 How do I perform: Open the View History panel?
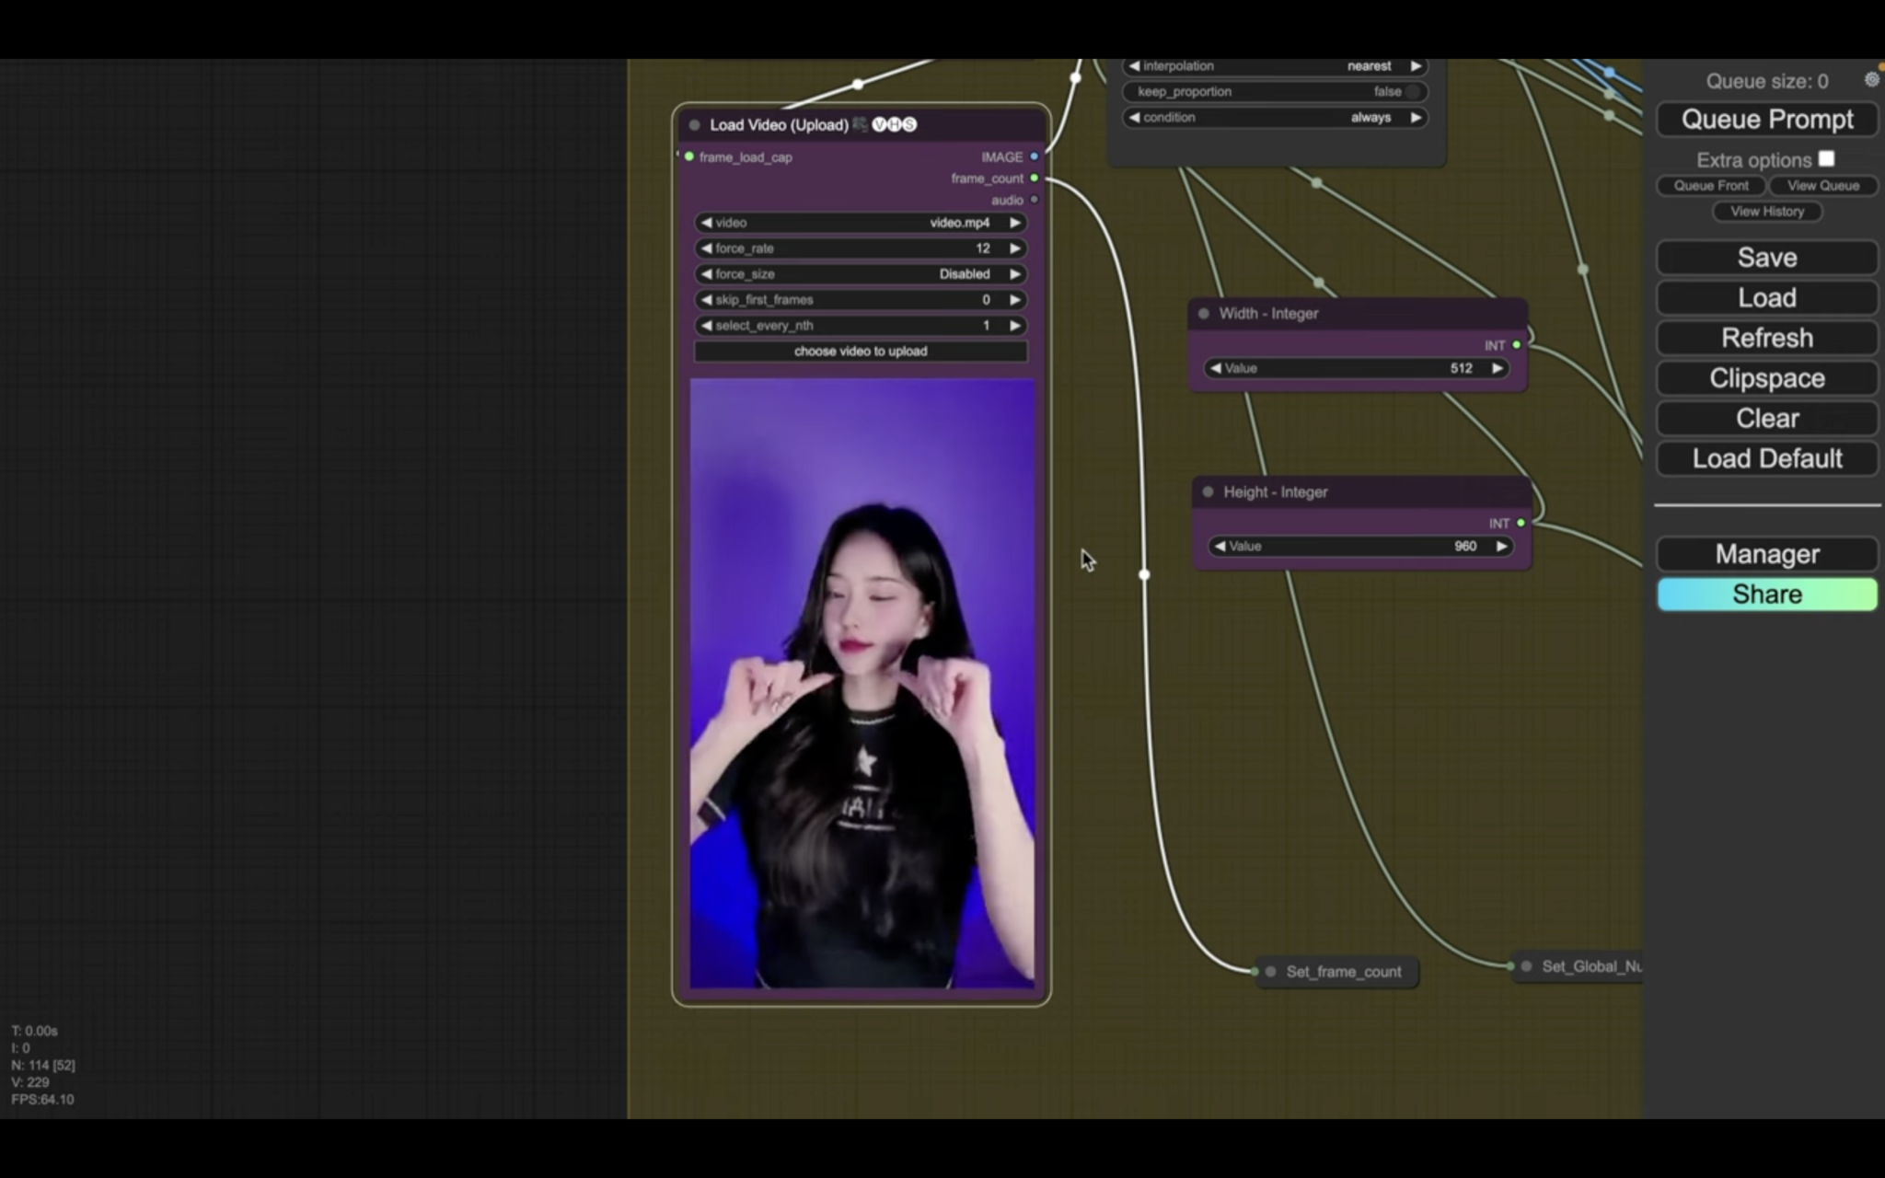(x=1766, y=212)
